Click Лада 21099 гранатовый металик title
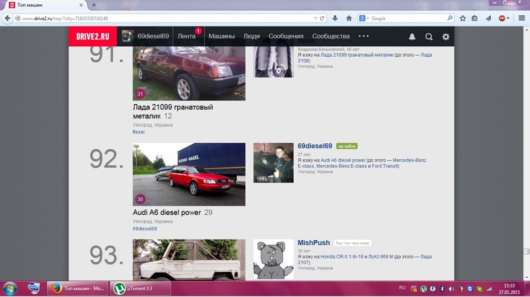The width and height of the screenshot is (530, 297). (173, 111)
